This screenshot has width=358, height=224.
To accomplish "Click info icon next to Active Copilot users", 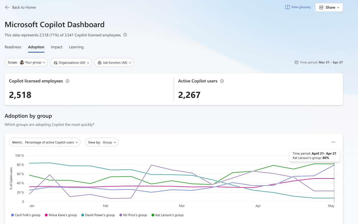I will (222, 81).
